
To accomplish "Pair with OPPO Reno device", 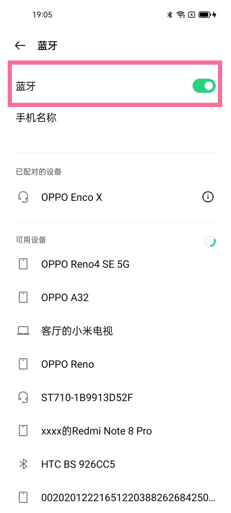I will click(x=67, y=364).
